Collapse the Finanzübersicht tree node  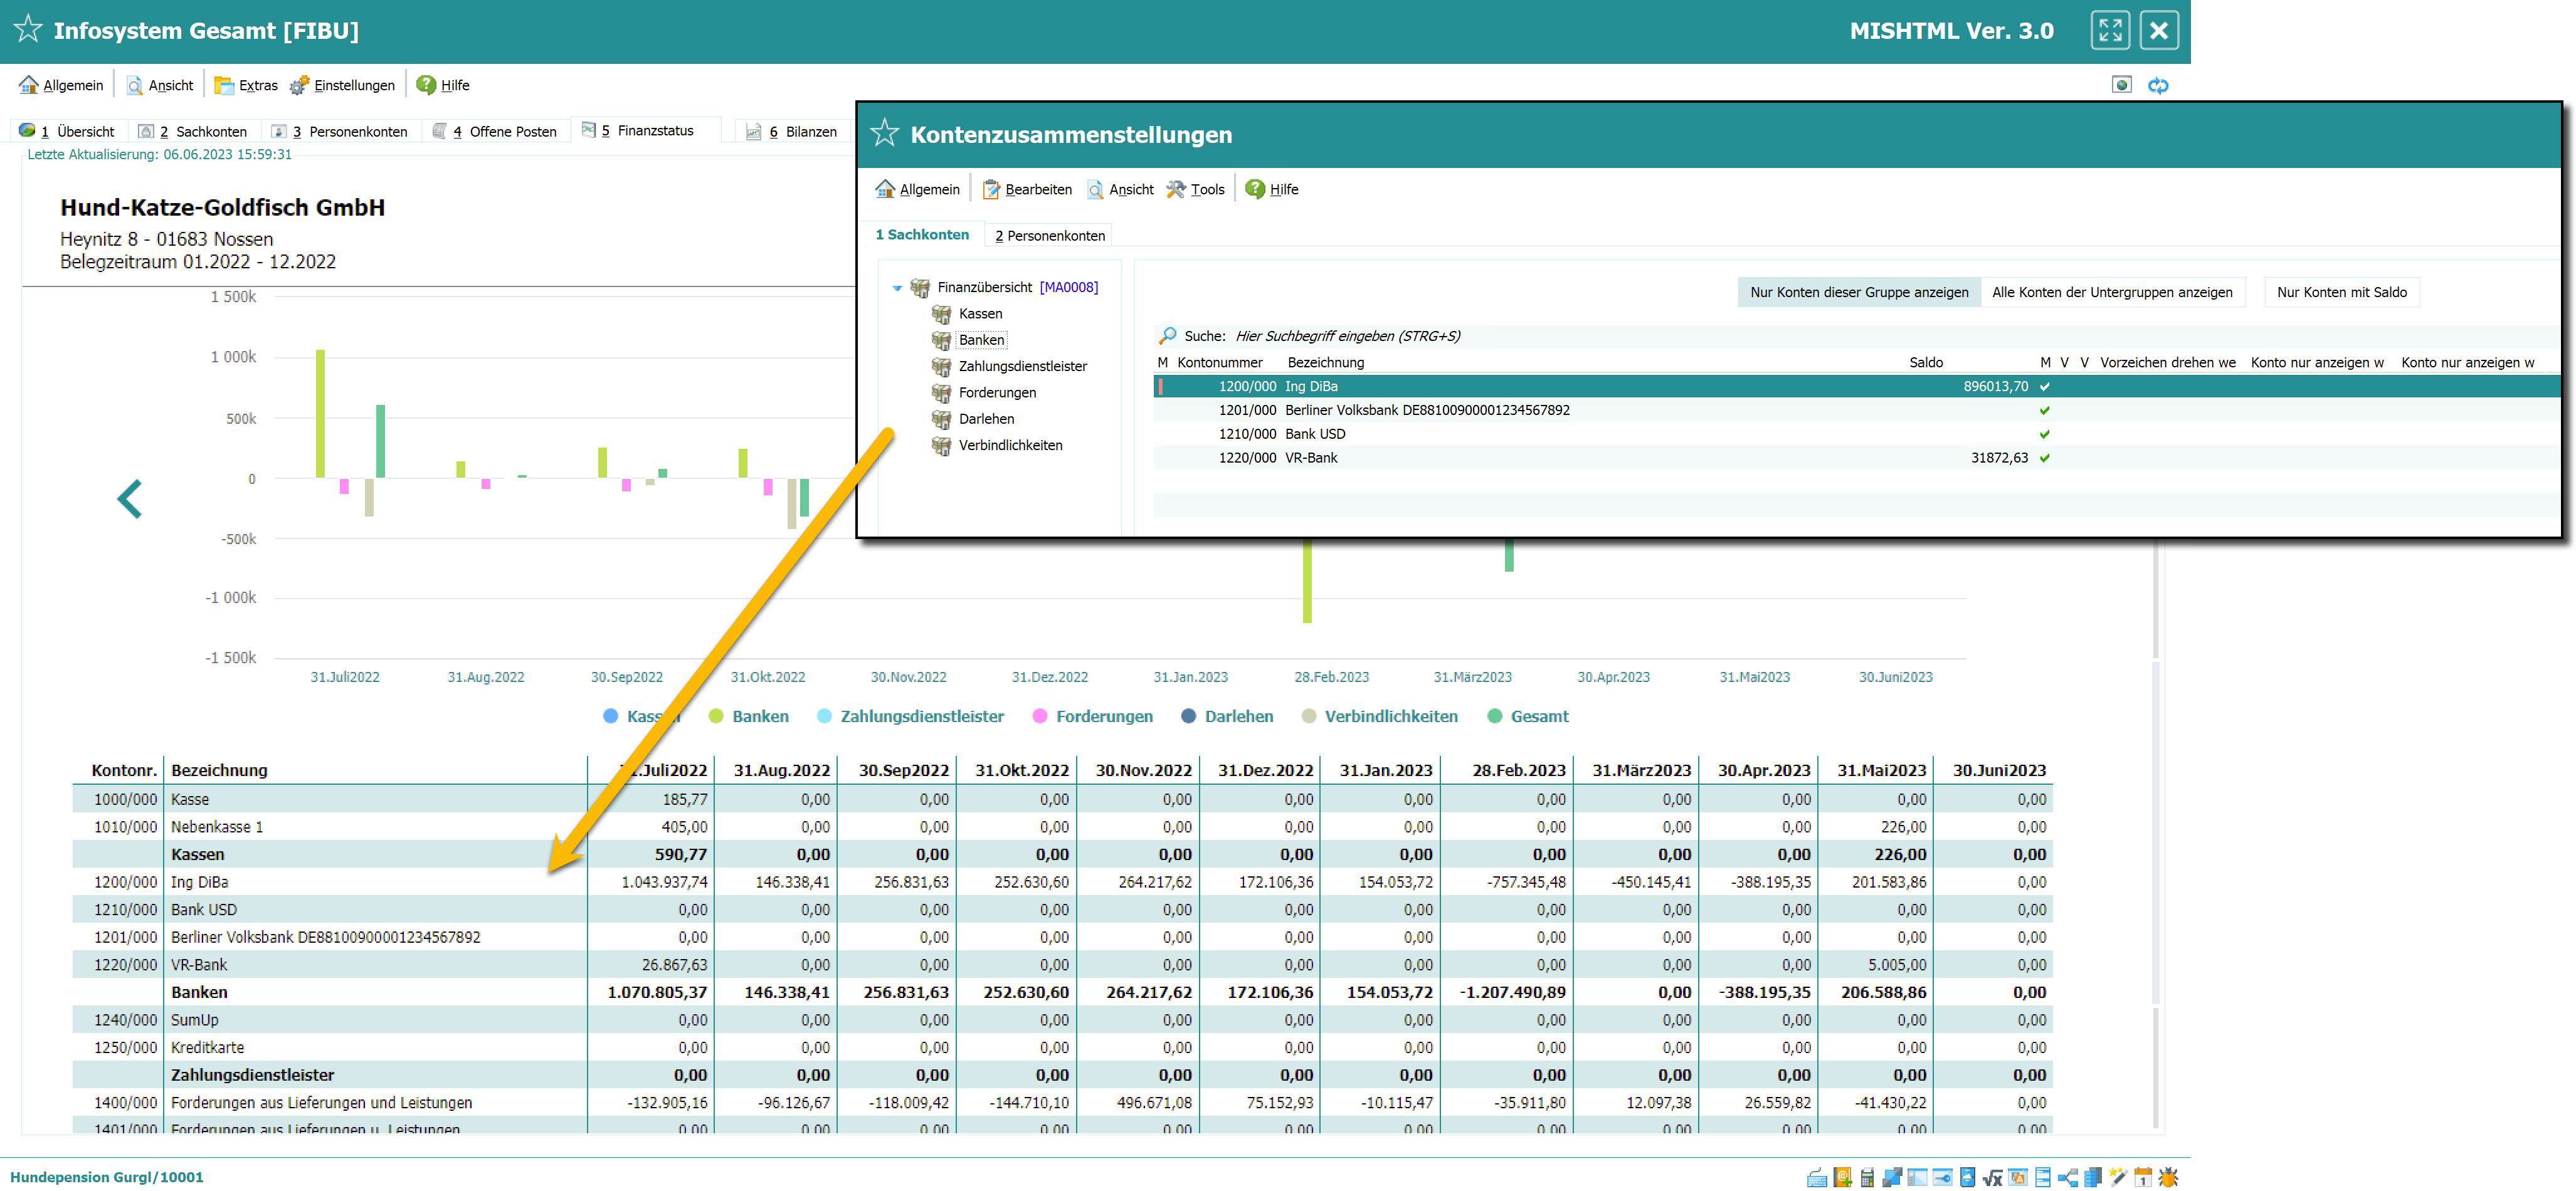897,288
